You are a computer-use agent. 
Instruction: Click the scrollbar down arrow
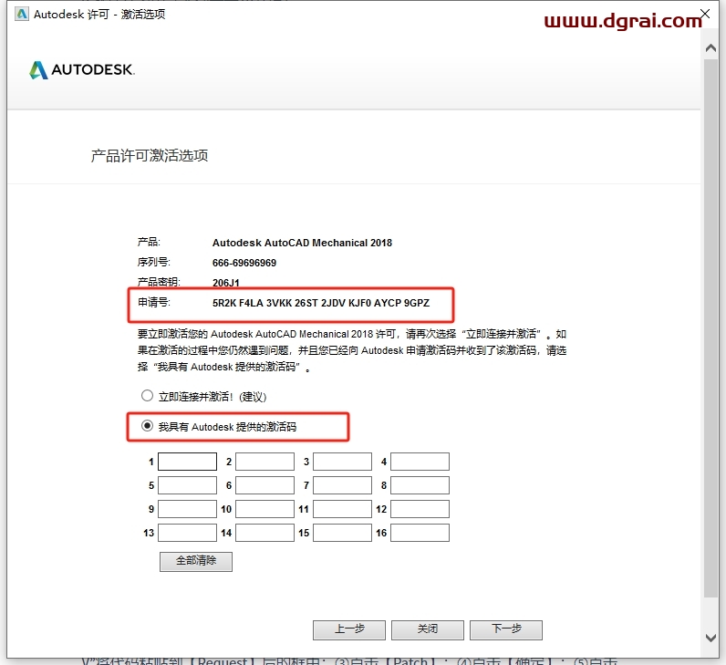pos(710,638)
